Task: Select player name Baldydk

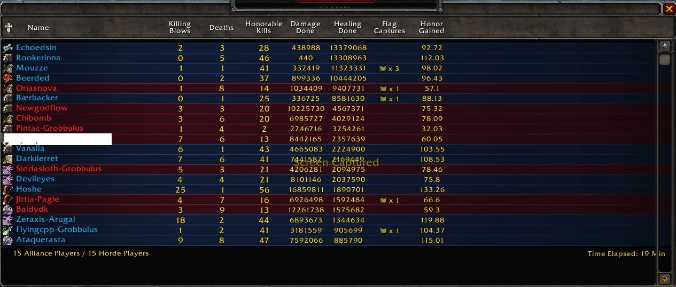Action: tap(32, 209)
